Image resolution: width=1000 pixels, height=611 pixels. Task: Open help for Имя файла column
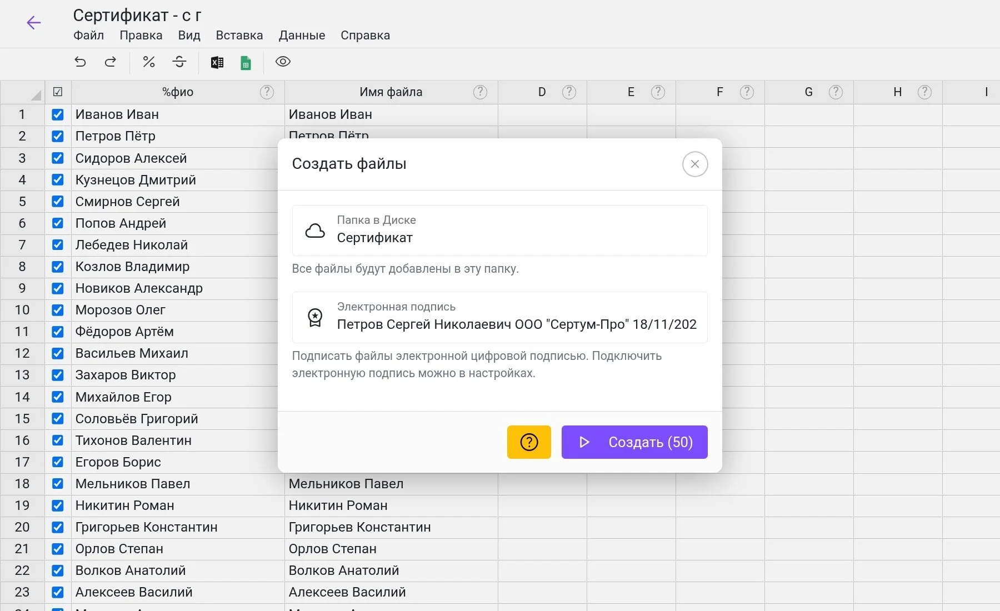(x=481, y=92)
